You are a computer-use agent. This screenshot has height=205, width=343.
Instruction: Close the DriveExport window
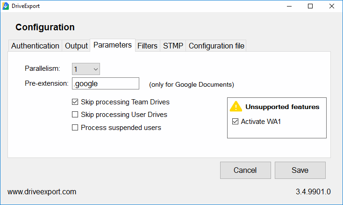(332, 6)
